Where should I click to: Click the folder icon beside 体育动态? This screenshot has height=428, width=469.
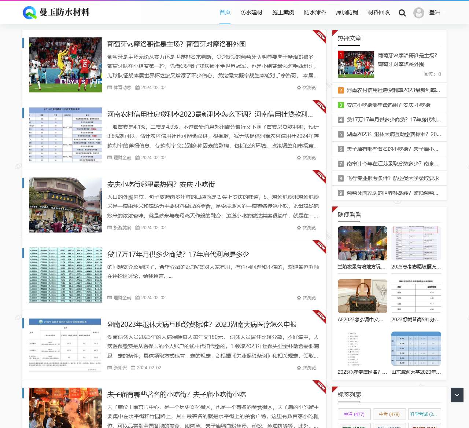pos(109,87)
